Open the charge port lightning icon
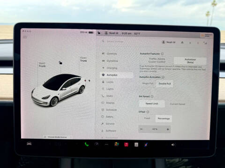Image resolution: width=225 pixels, height=168 pixels. [89, 81]
